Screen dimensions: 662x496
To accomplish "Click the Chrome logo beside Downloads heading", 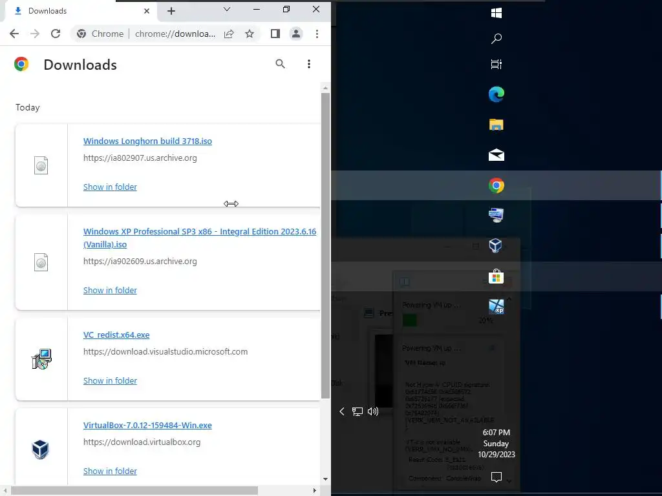I will point(21,64).
